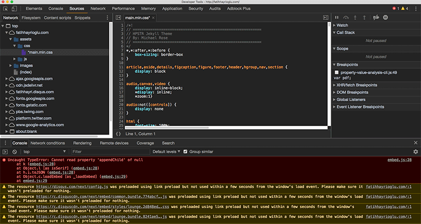421x224 pixels.
Task: Open the Snippets navigator tab
Action: 83,18
